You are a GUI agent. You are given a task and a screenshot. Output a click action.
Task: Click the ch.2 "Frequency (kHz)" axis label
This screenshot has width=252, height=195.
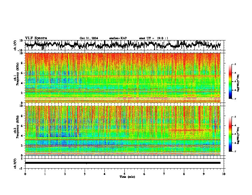[17, 127]
